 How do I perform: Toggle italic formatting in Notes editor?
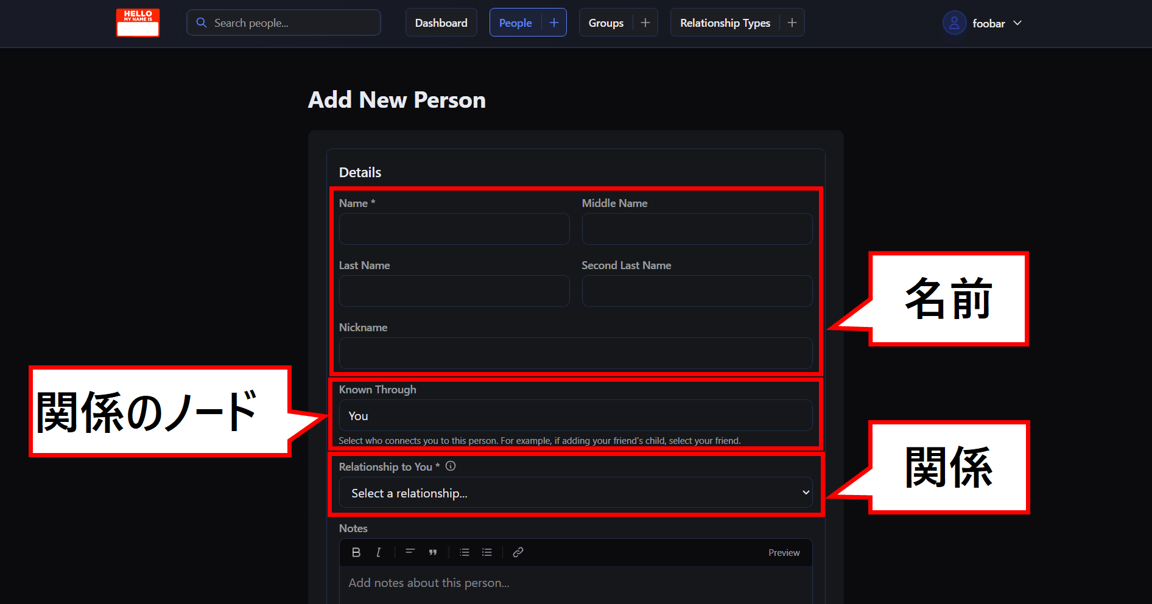[379, 552]
